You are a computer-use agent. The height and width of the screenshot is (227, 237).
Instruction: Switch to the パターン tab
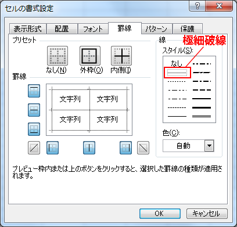(x=156, y=29)
